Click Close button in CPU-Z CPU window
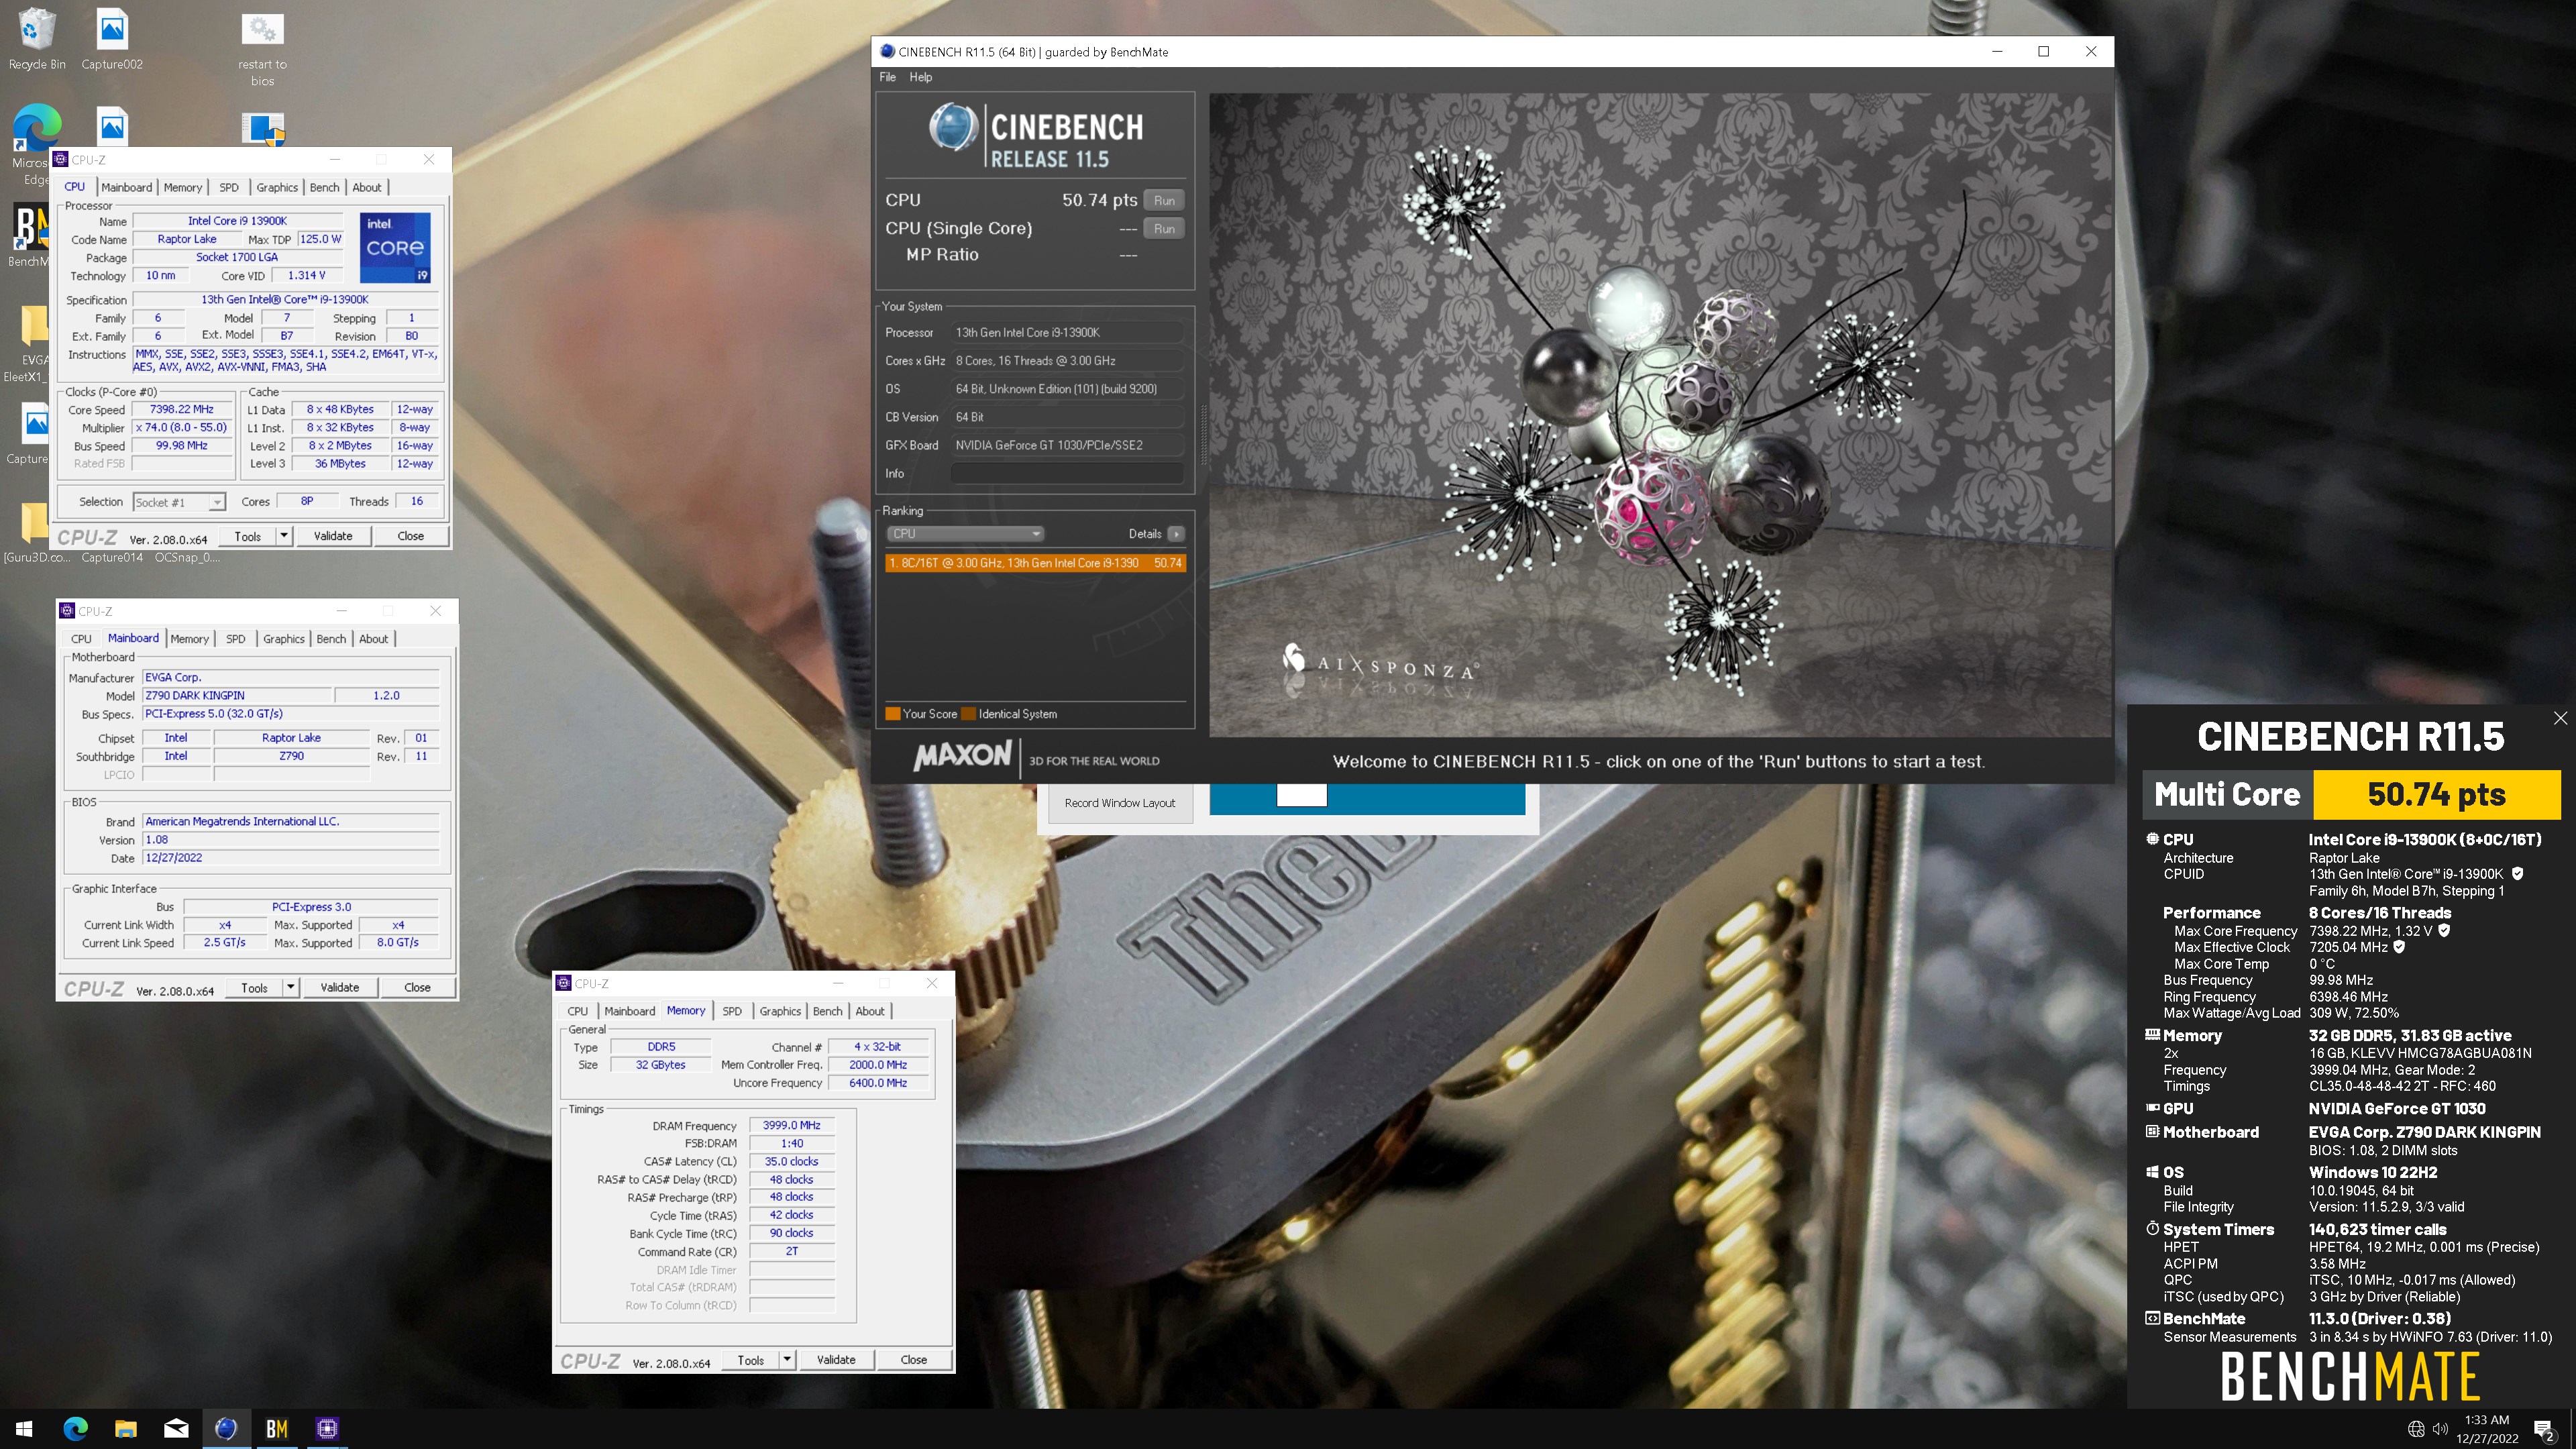The width and height of the screenshot is (2576, 1449). point(410,536)
